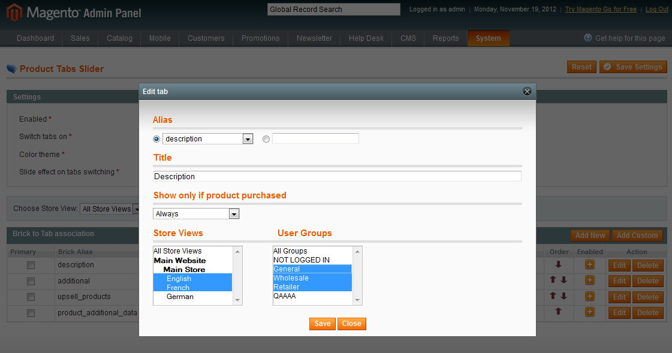Click the User Groups list scrollbar down arrow

click(x=358, y=300)
